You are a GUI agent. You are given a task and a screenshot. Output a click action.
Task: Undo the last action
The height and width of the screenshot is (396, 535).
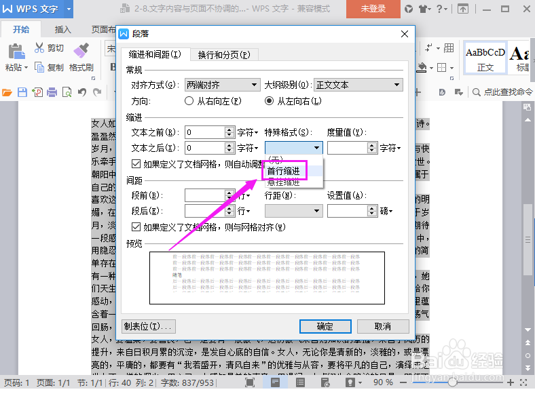(82, 92)
